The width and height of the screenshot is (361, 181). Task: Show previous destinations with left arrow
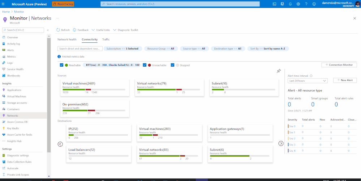pyautogui.click(x=60, y=144)
